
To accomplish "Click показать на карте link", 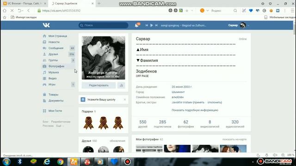I will pyautogui.click(x=234, y=139).
